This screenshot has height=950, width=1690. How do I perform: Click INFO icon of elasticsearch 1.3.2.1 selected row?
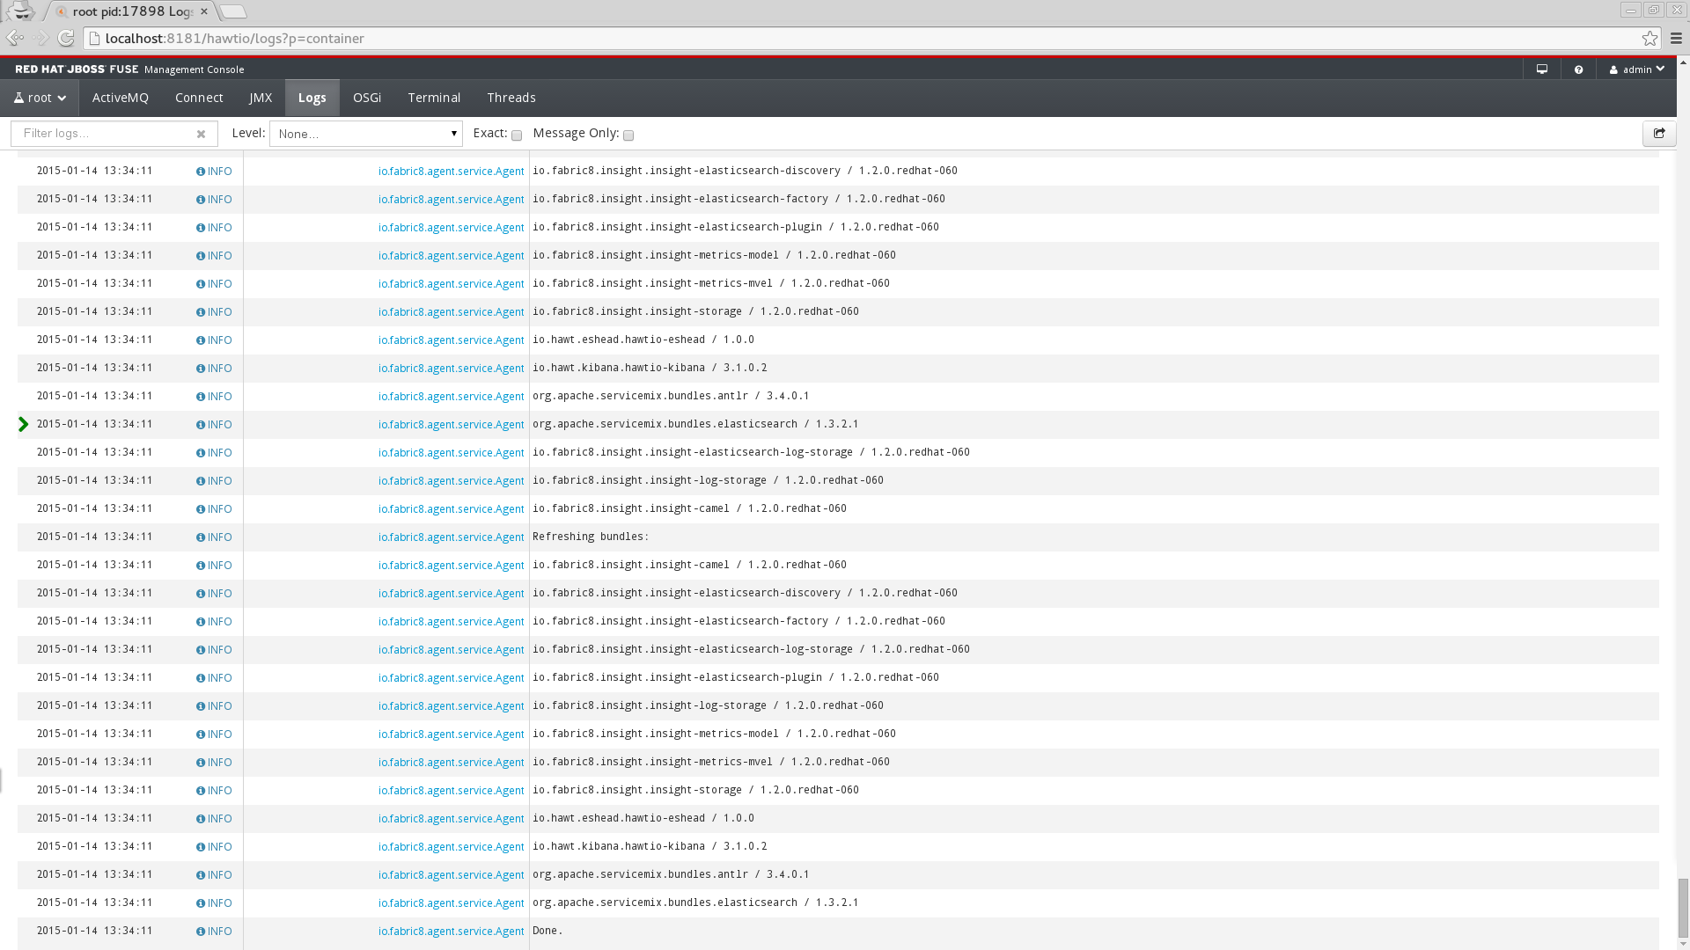click(201, 425)
